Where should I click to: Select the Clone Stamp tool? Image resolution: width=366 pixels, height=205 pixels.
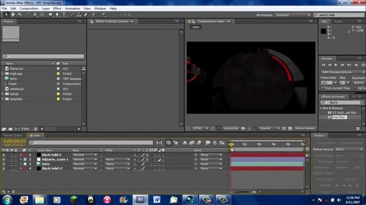click(79, 15)
